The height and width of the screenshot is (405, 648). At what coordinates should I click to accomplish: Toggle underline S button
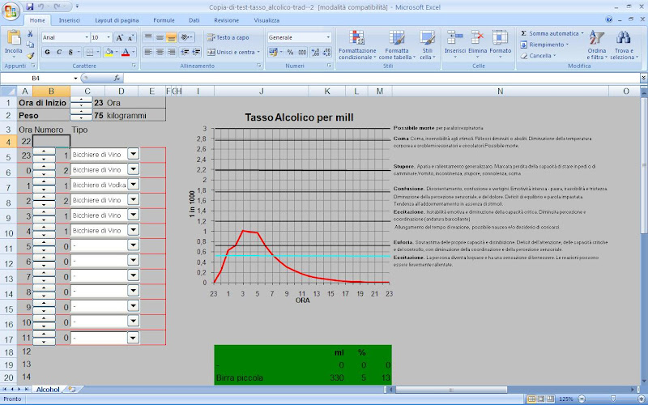(70, 52)
